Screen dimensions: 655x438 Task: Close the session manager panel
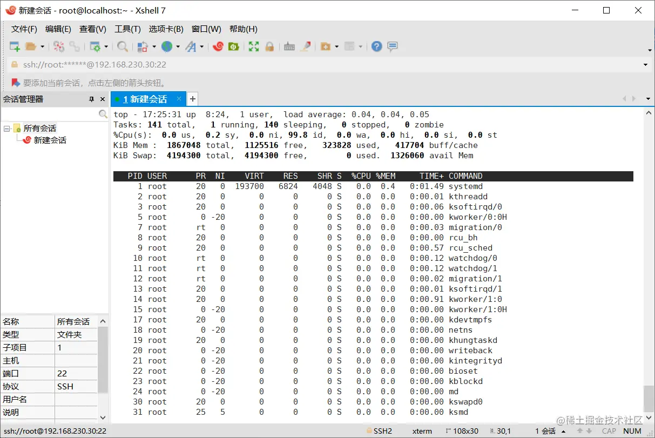(103, 99)
